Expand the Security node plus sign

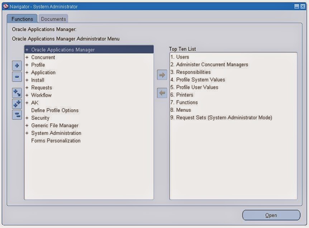coord(27,118)
